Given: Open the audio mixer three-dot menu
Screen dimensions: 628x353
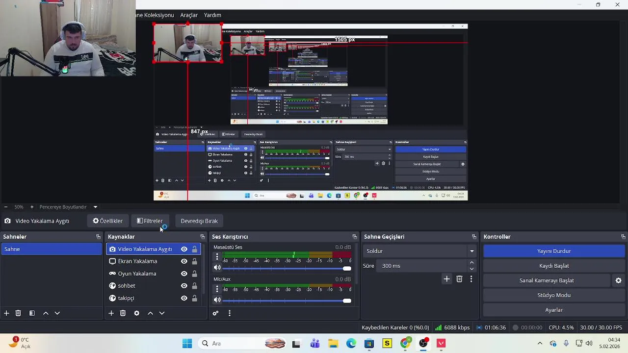Looking at the screenshot, I should pos(229,313).
